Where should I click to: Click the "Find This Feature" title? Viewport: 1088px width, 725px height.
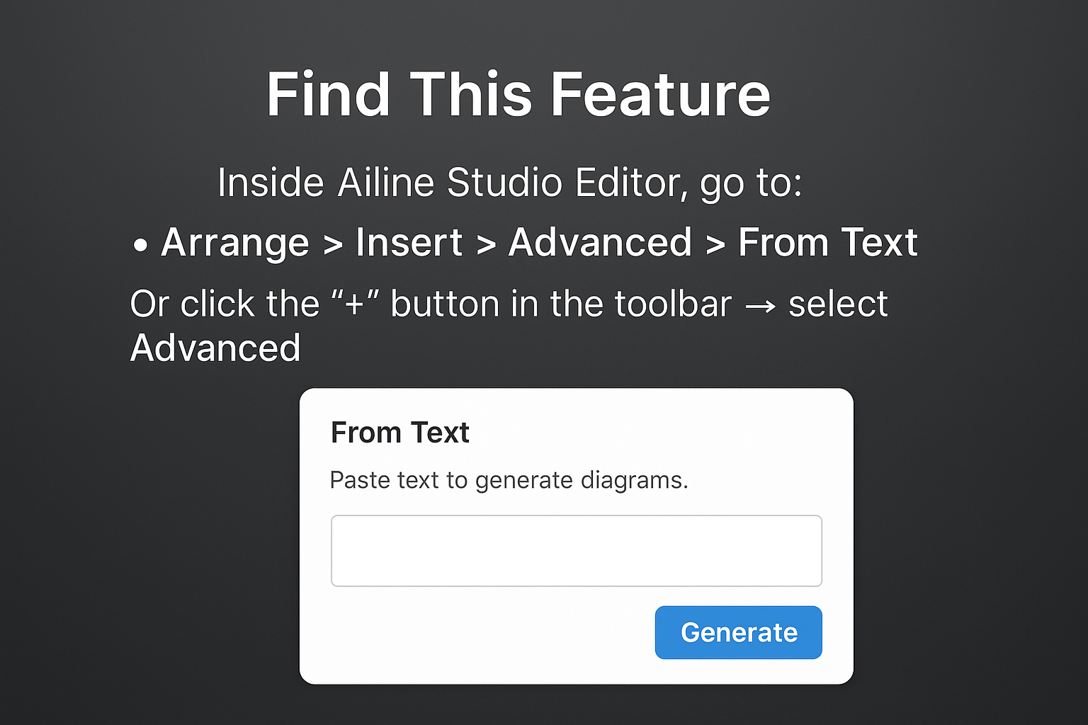[x=518, y=94]
